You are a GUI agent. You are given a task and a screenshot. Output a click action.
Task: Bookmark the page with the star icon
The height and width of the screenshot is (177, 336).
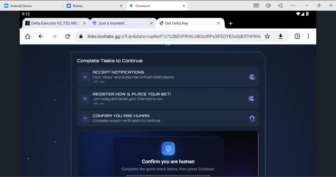point(267,36)
